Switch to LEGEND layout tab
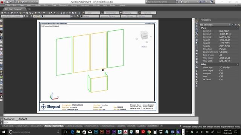Viewport: 241px width, 135px height. point(121,126)
